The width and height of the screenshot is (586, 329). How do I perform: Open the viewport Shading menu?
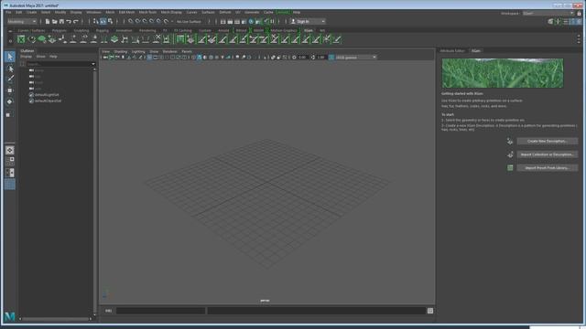(x=121, y=51)
